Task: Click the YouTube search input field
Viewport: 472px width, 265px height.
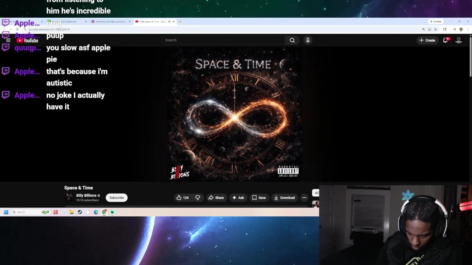Action: point(223,40)
